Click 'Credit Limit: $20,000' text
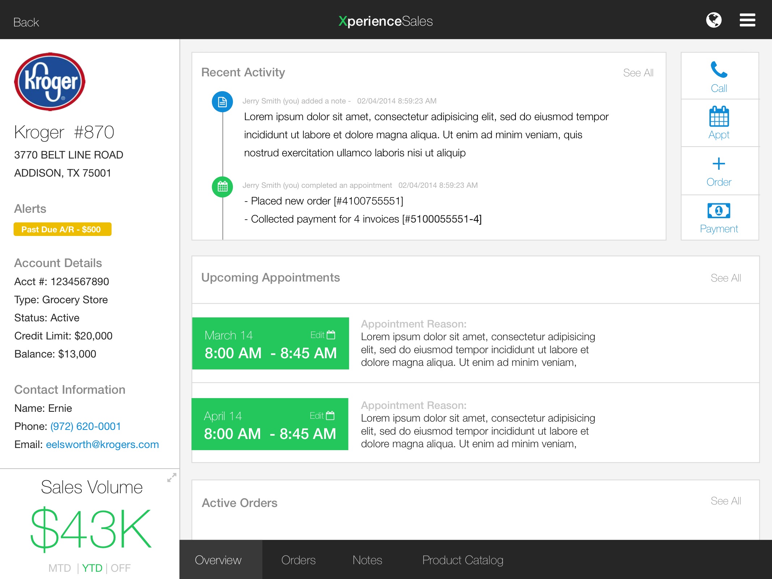The width and height of the screenshot is (772, 579). [x=63, y=336]
